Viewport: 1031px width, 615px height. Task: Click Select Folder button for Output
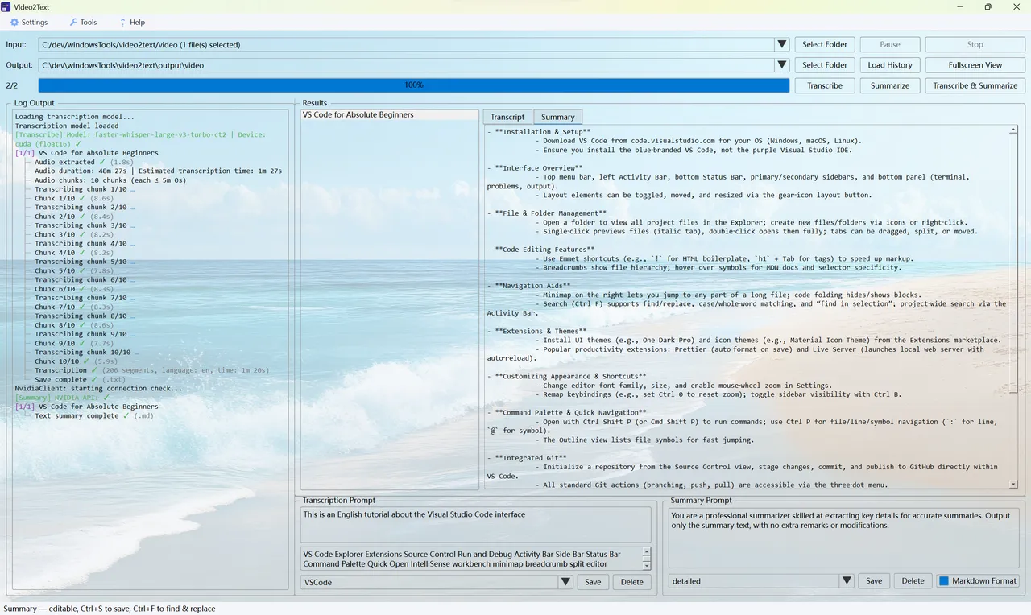825,65
